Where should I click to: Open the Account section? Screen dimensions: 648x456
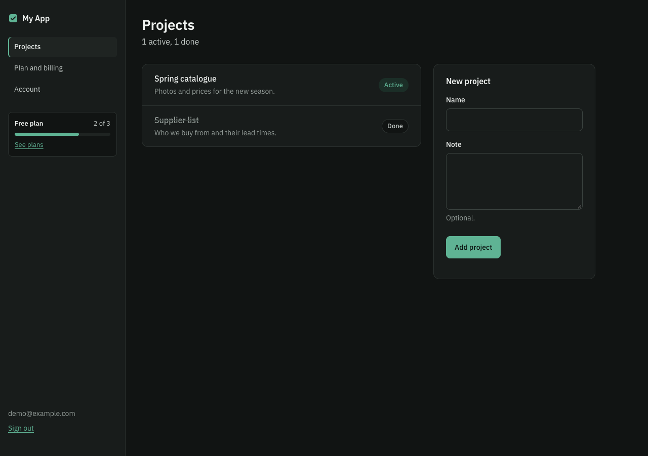63,89
